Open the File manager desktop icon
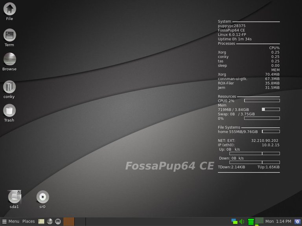Image resolution: width=302 pixels, height=226 pixels. [x=9, y=9]
